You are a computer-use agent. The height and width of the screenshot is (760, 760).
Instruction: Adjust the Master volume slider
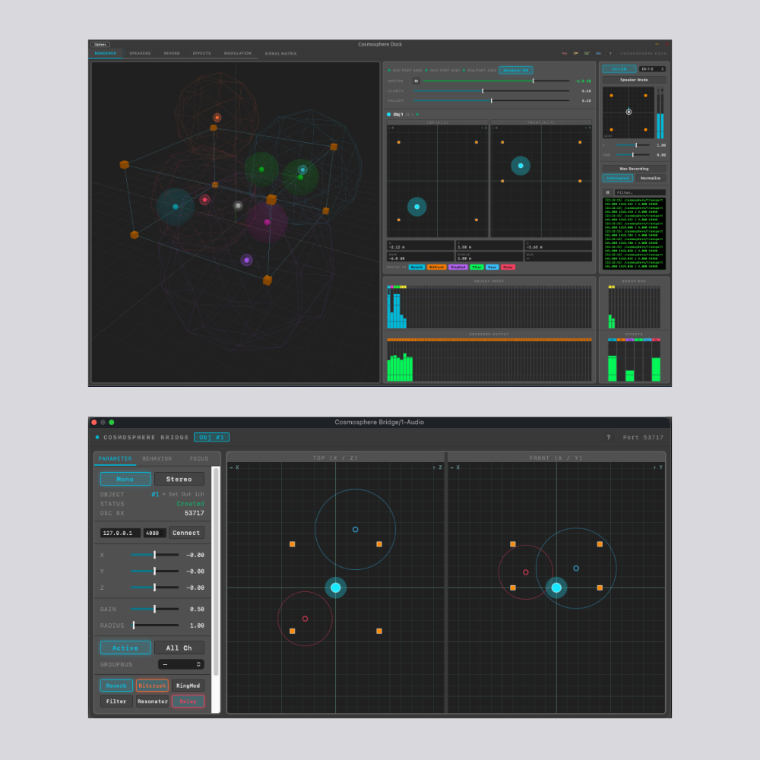(x=496, y=81)
